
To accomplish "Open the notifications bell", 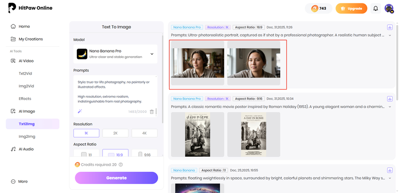I will 376,8.
